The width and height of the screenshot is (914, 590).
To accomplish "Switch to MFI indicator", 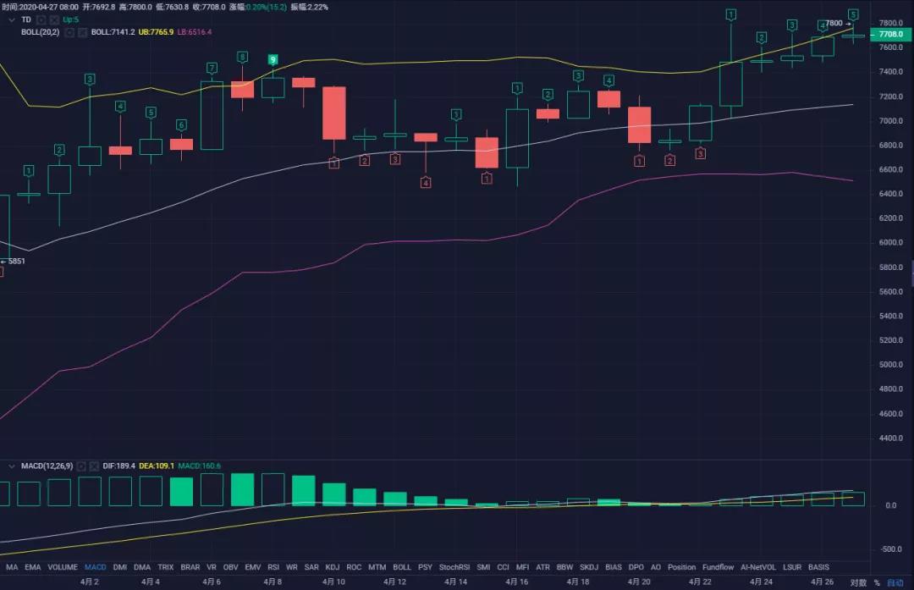I will click(523, 566).
